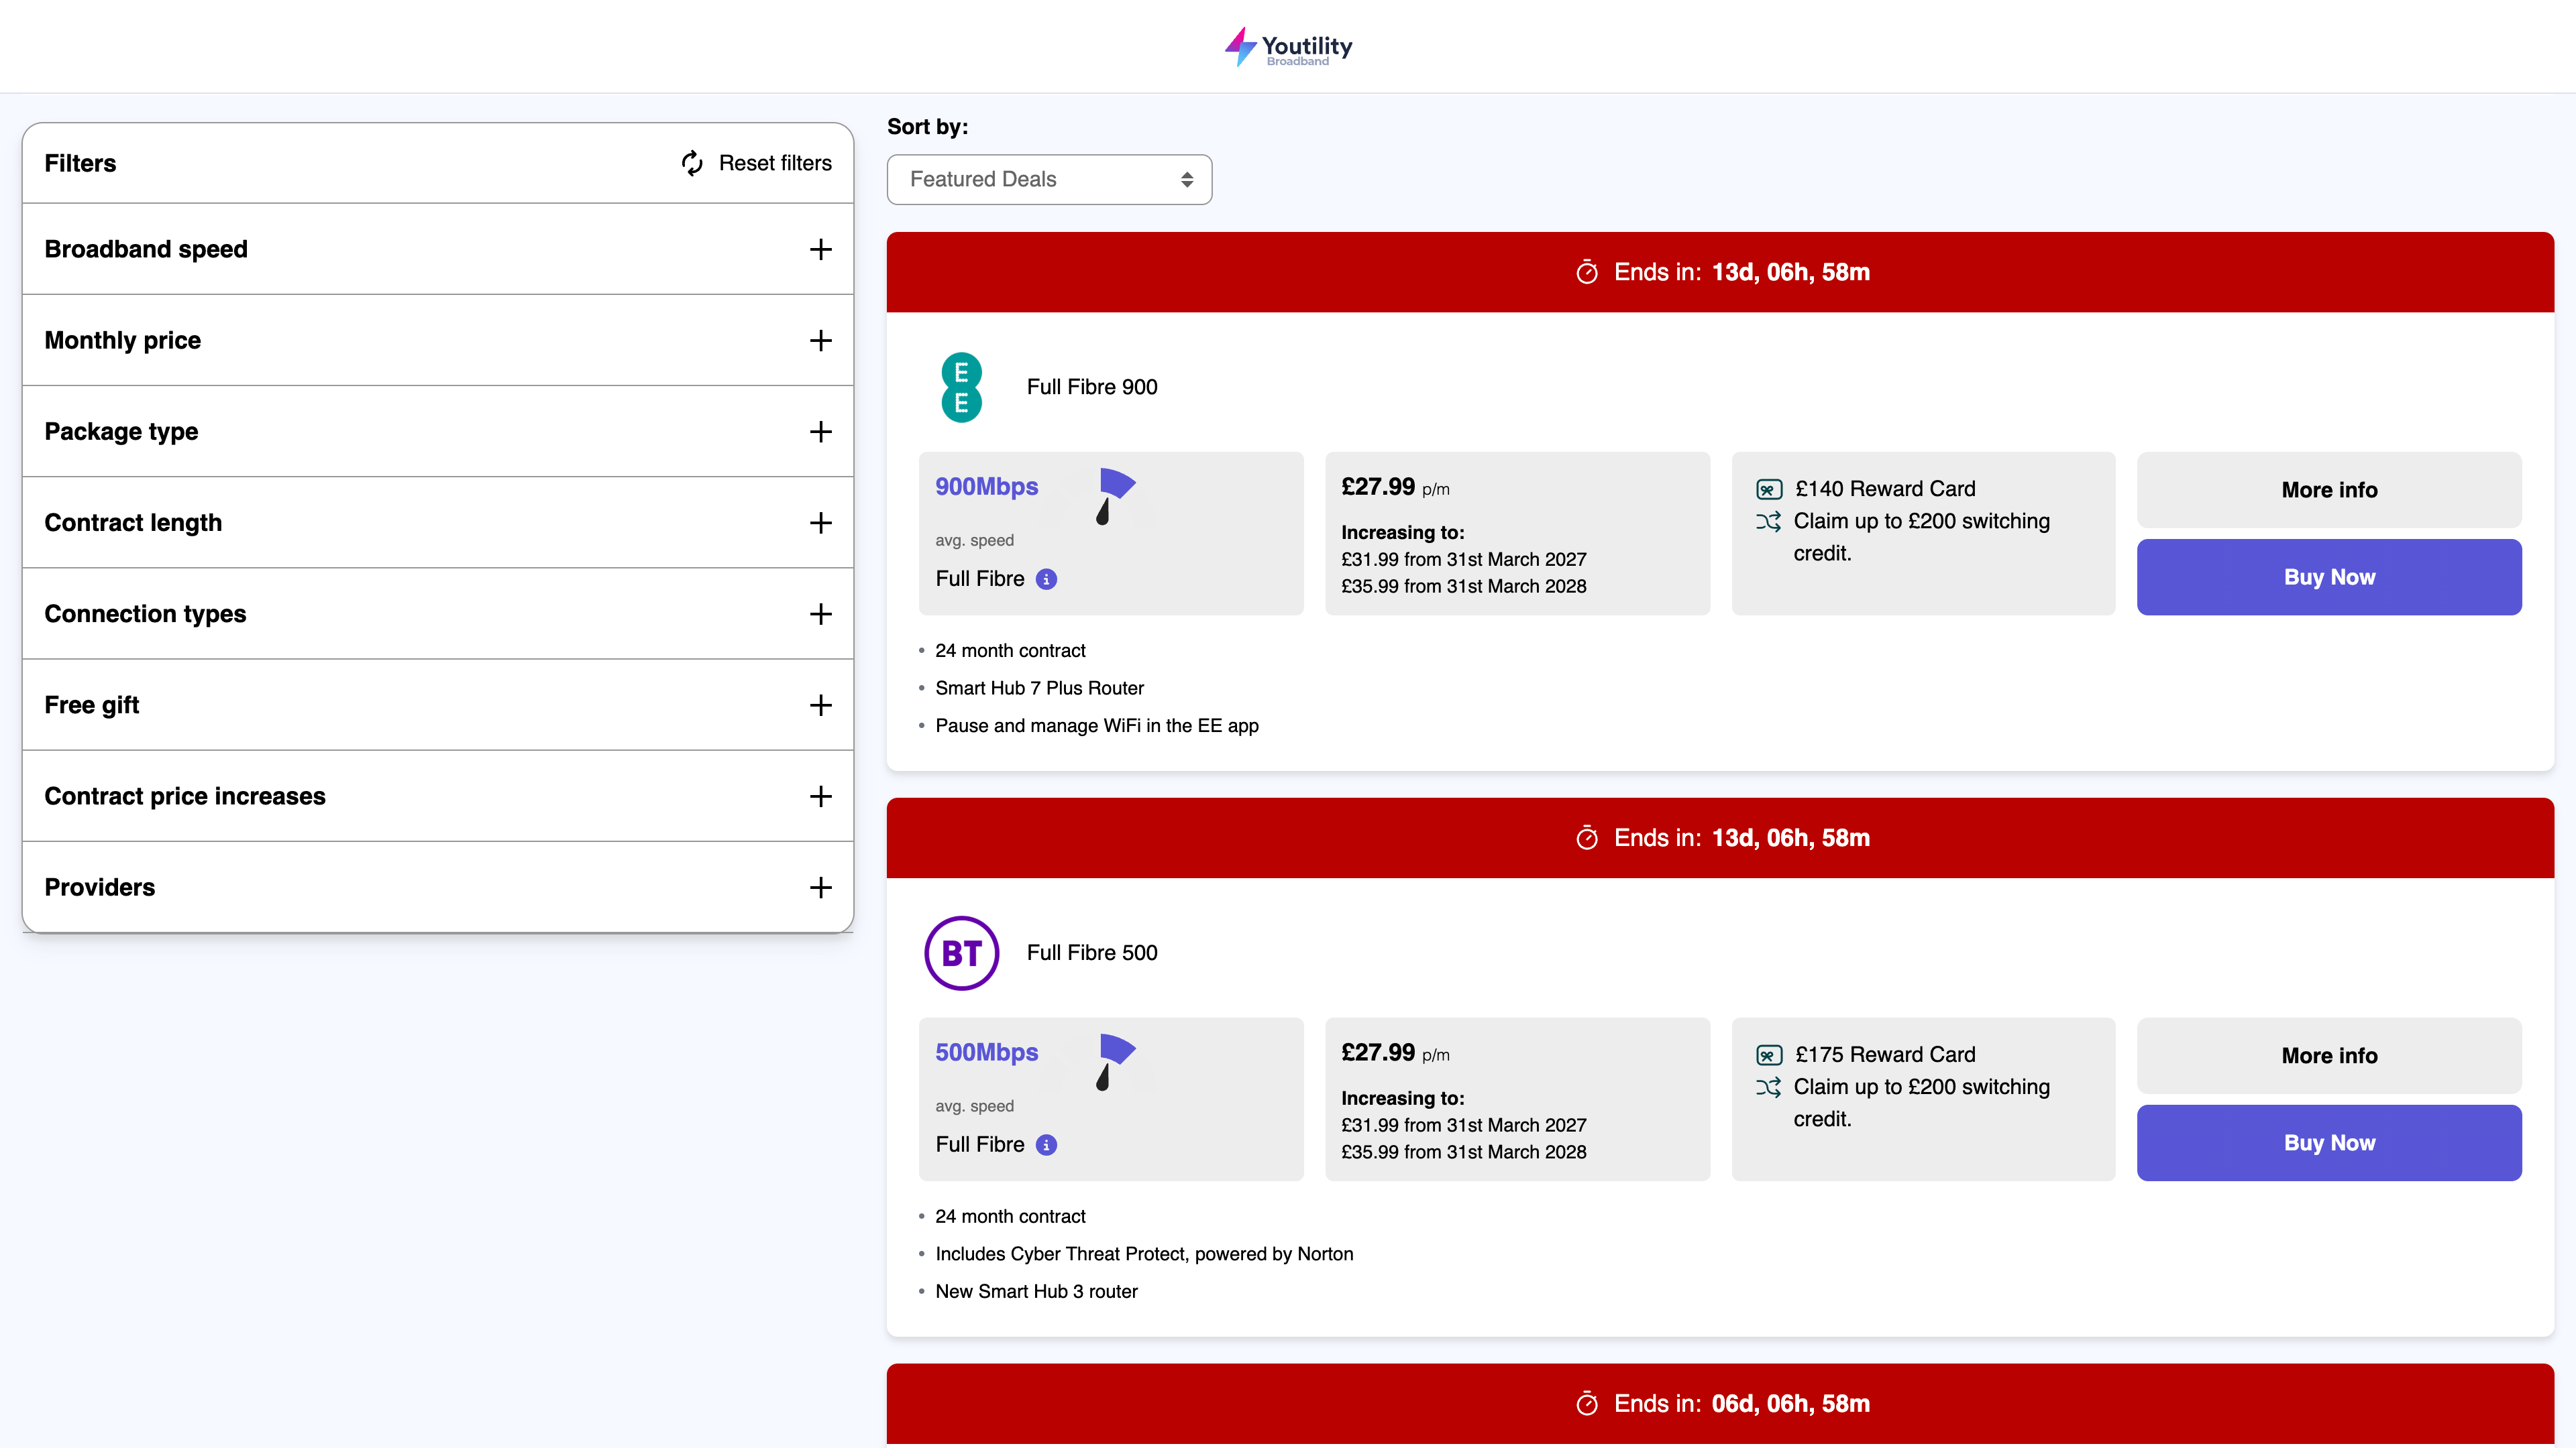Click Buy Now for BT Full Fibre 500

[2329, 1142]
